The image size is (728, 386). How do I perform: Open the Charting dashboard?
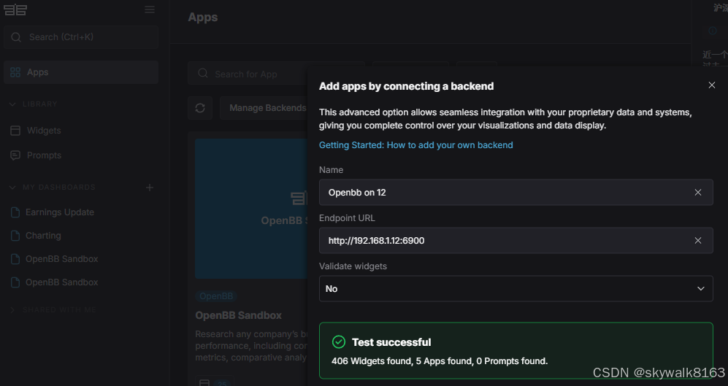coord(43,236)
